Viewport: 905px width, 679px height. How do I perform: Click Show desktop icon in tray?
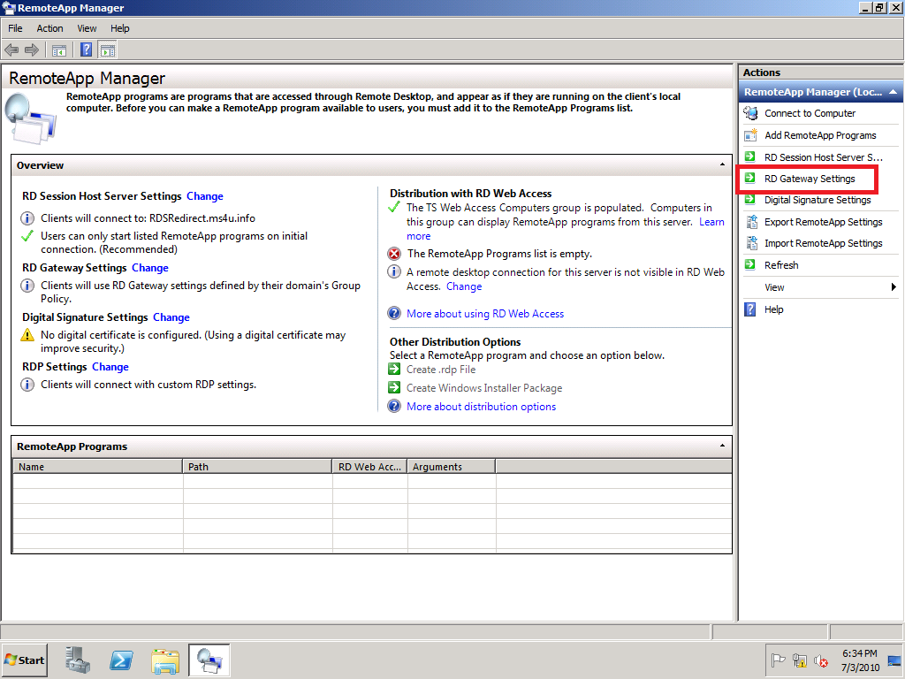pos(894,660)
